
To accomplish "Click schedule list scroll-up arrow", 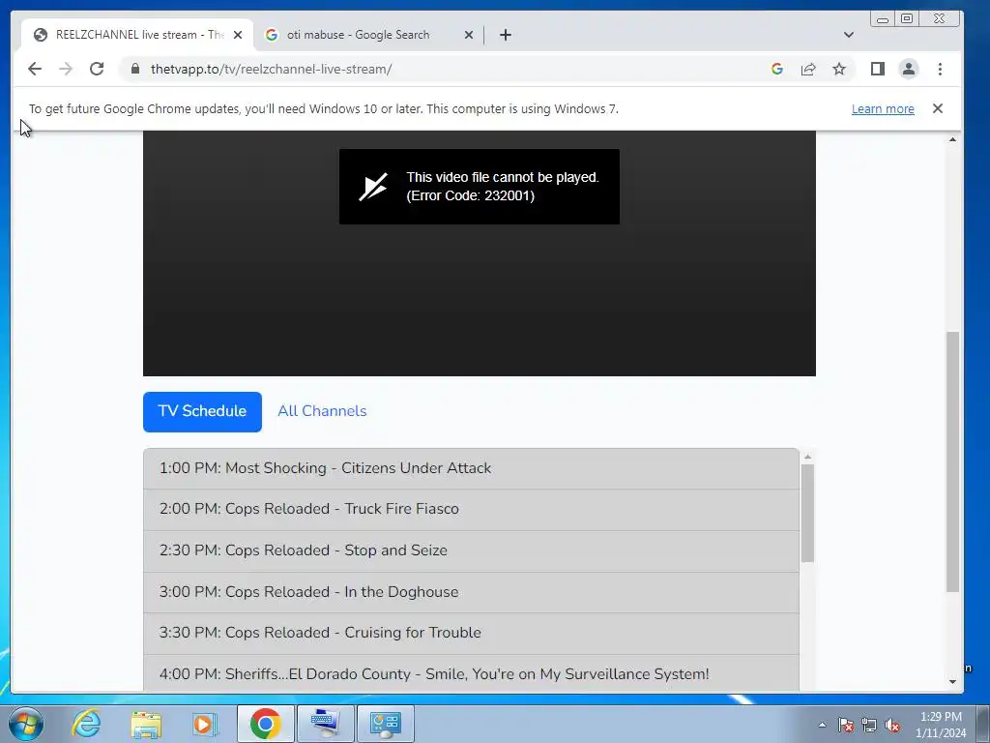I will (807, 457).
